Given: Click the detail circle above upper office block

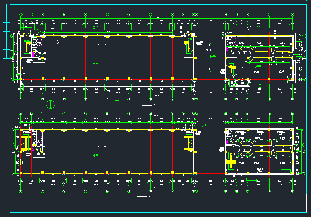Looking at the screenshot, I should 249,27.
